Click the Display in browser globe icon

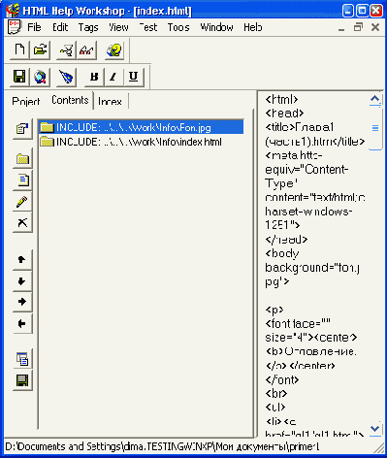click(40, 77)
